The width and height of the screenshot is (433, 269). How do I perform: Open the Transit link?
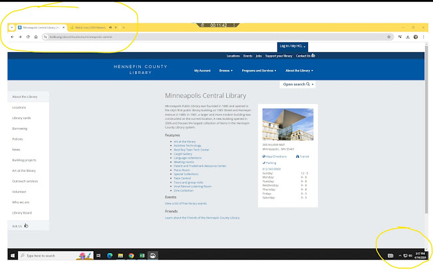(x=303, y=156)
